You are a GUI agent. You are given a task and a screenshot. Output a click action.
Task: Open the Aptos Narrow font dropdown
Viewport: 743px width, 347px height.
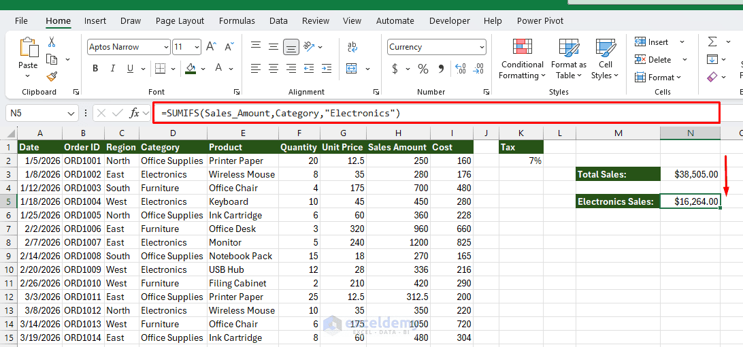coord(166,47)
